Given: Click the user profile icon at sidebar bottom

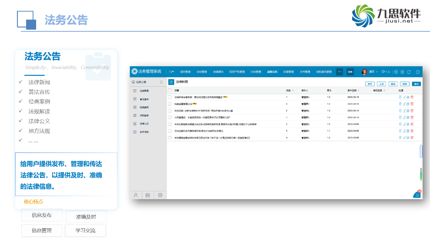Looking at the screenshot, I should [x=136, y=195].
